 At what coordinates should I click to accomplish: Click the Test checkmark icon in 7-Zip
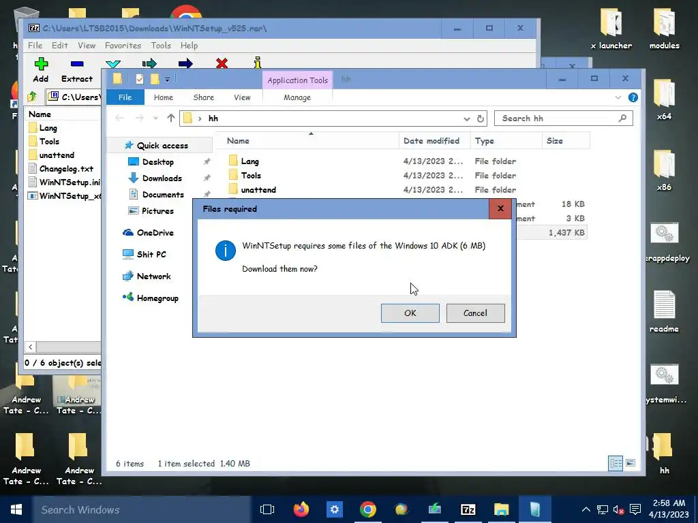(113, 65)
